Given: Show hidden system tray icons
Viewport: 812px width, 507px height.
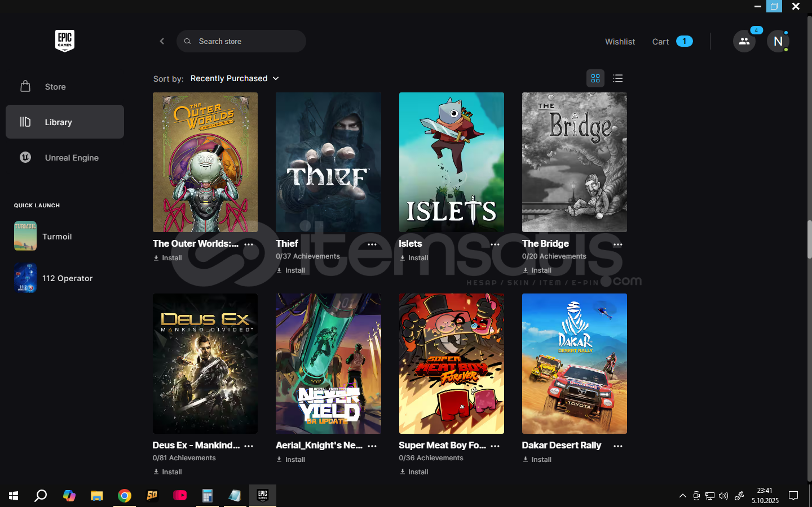Looking at the screenshot, I should 683,496.
